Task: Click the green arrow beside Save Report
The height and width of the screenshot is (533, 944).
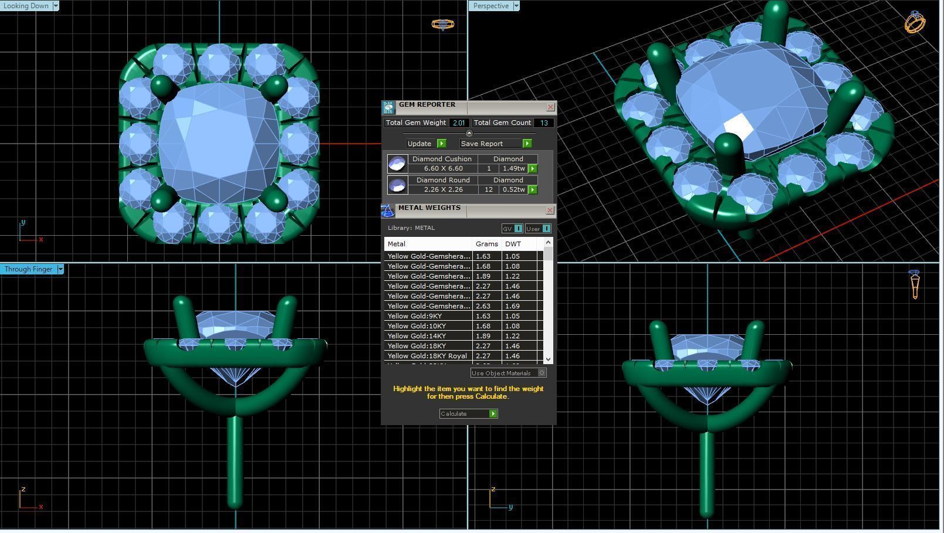Action: pos(527,144)
